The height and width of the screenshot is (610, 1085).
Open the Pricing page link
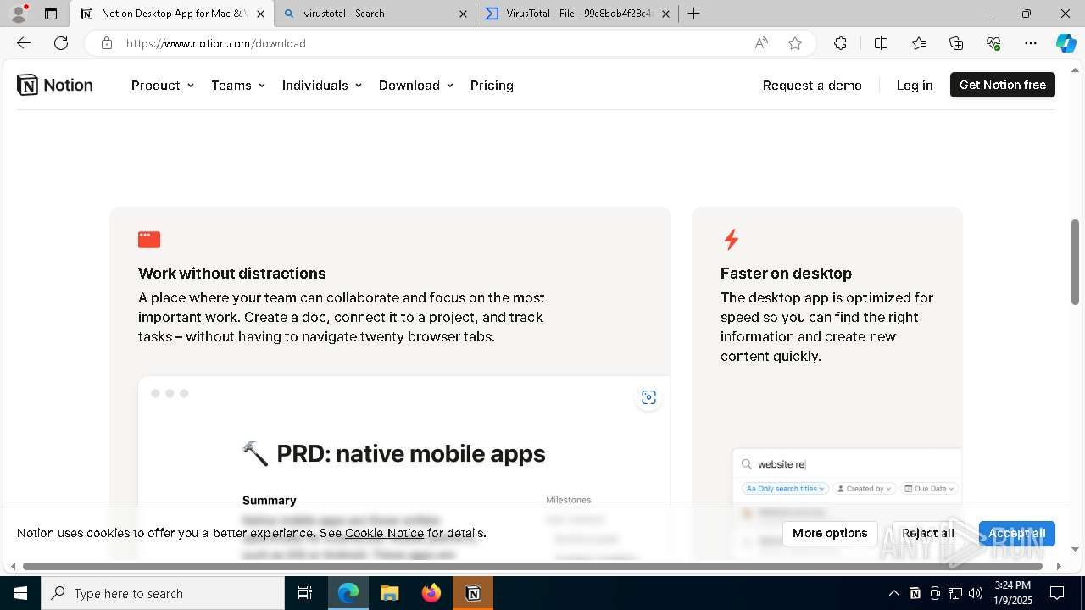point(492,85)
